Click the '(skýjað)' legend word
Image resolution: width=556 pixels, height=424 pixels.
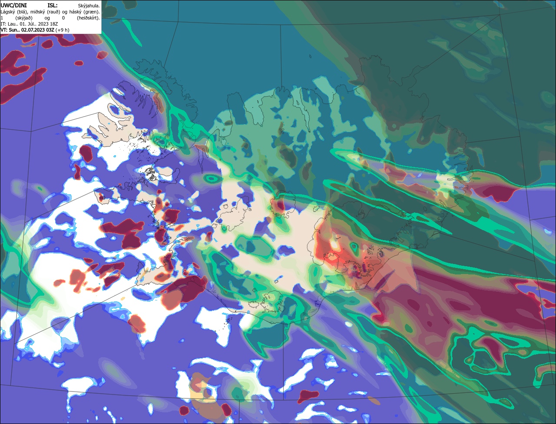pos(24,18)
